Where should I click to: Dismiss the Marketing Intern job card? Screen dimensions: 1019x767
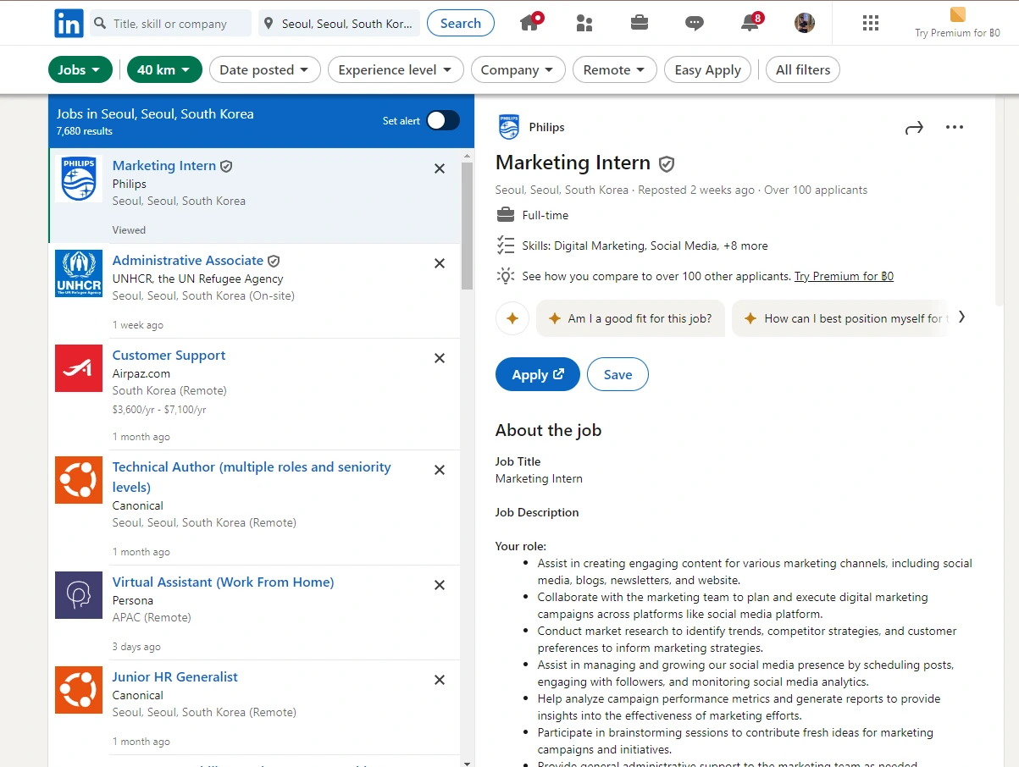[440, 168]
